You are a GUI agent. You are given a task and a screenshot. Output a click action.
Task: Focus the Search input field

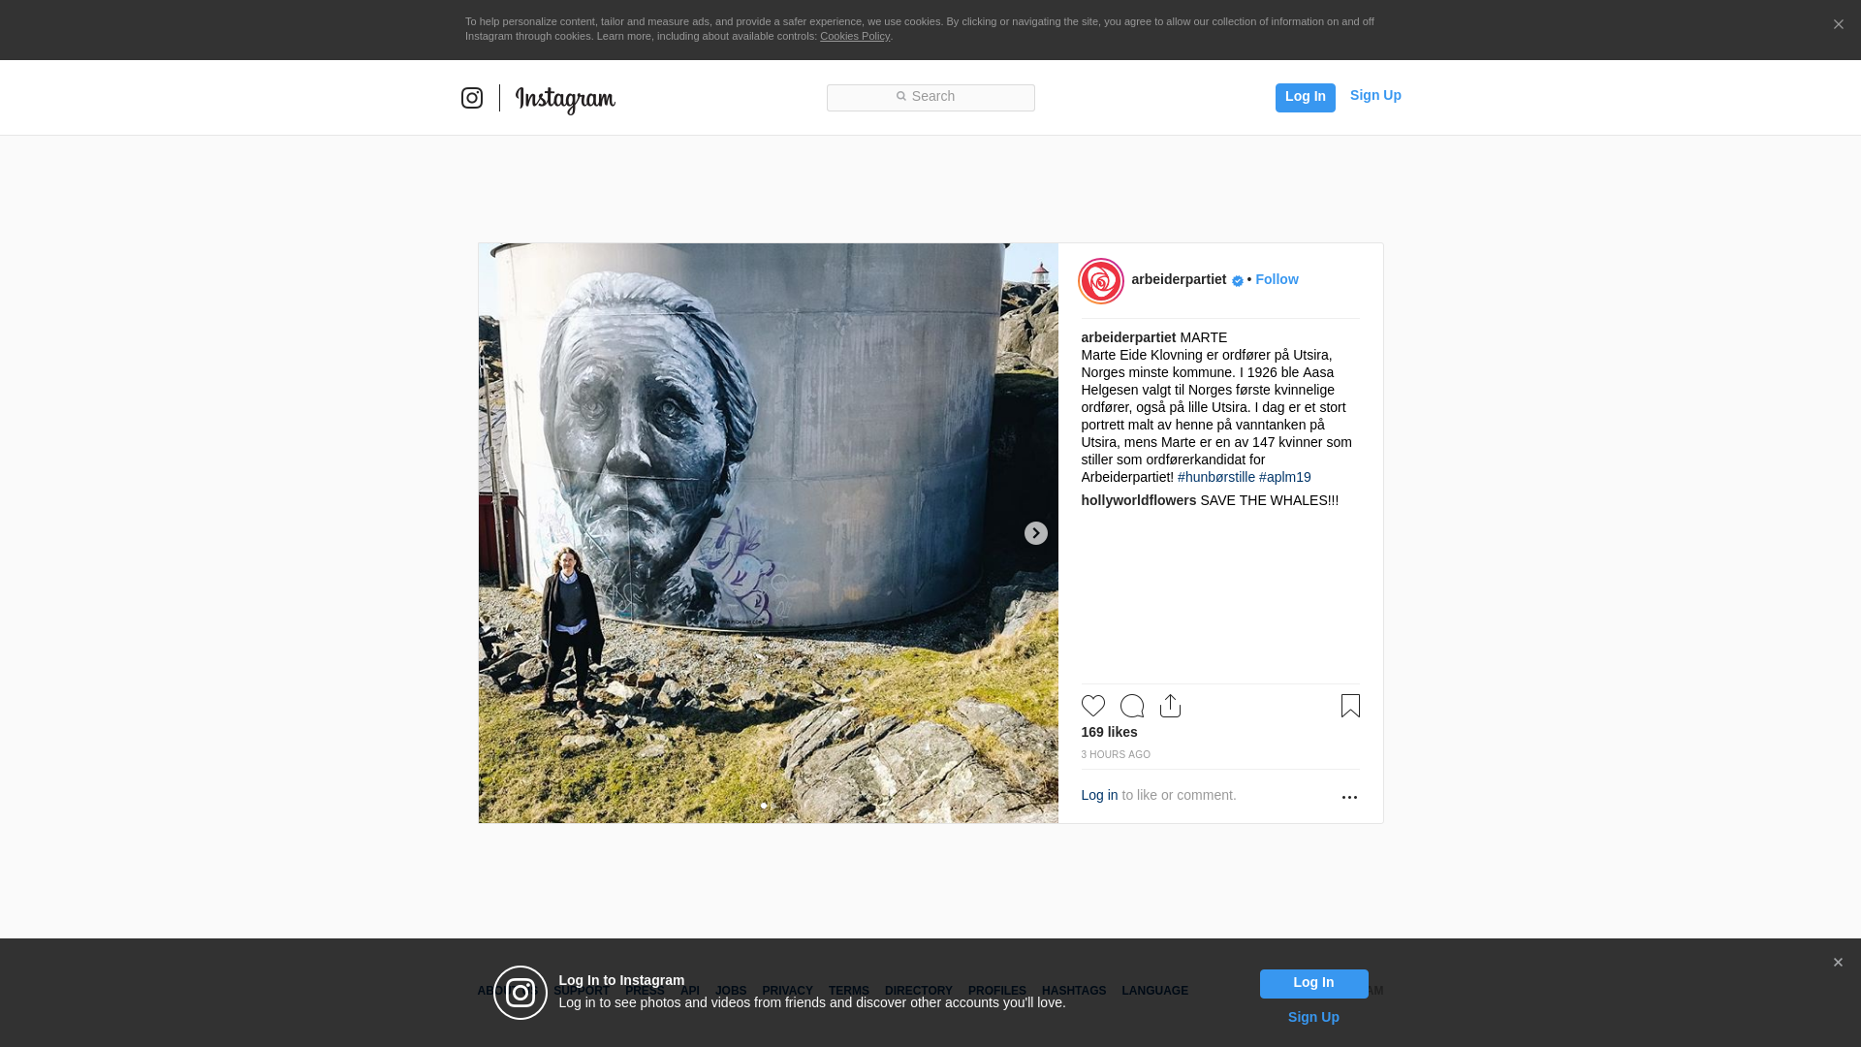(x=930, y=97)
